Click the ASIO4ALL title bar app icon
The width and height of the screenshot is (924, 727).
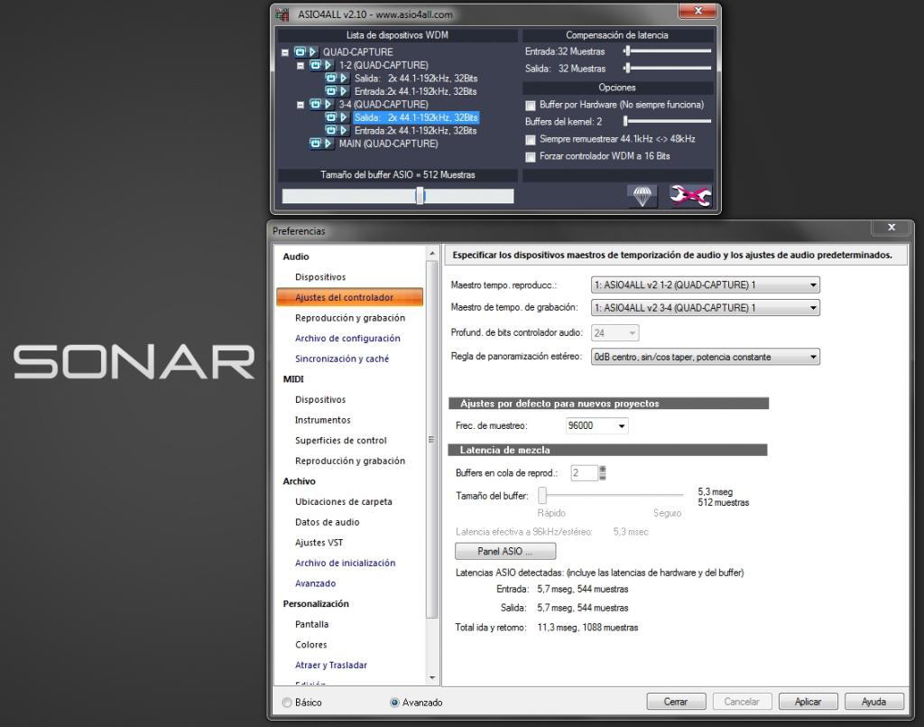point(283,14)
